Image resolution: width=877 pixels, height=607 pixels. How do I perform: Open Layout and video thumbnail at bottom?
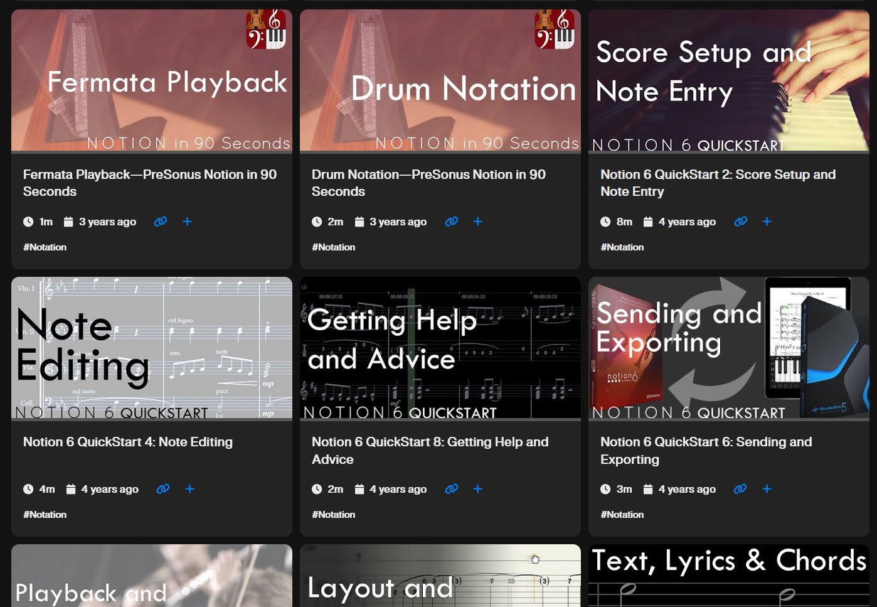point(440,576)
